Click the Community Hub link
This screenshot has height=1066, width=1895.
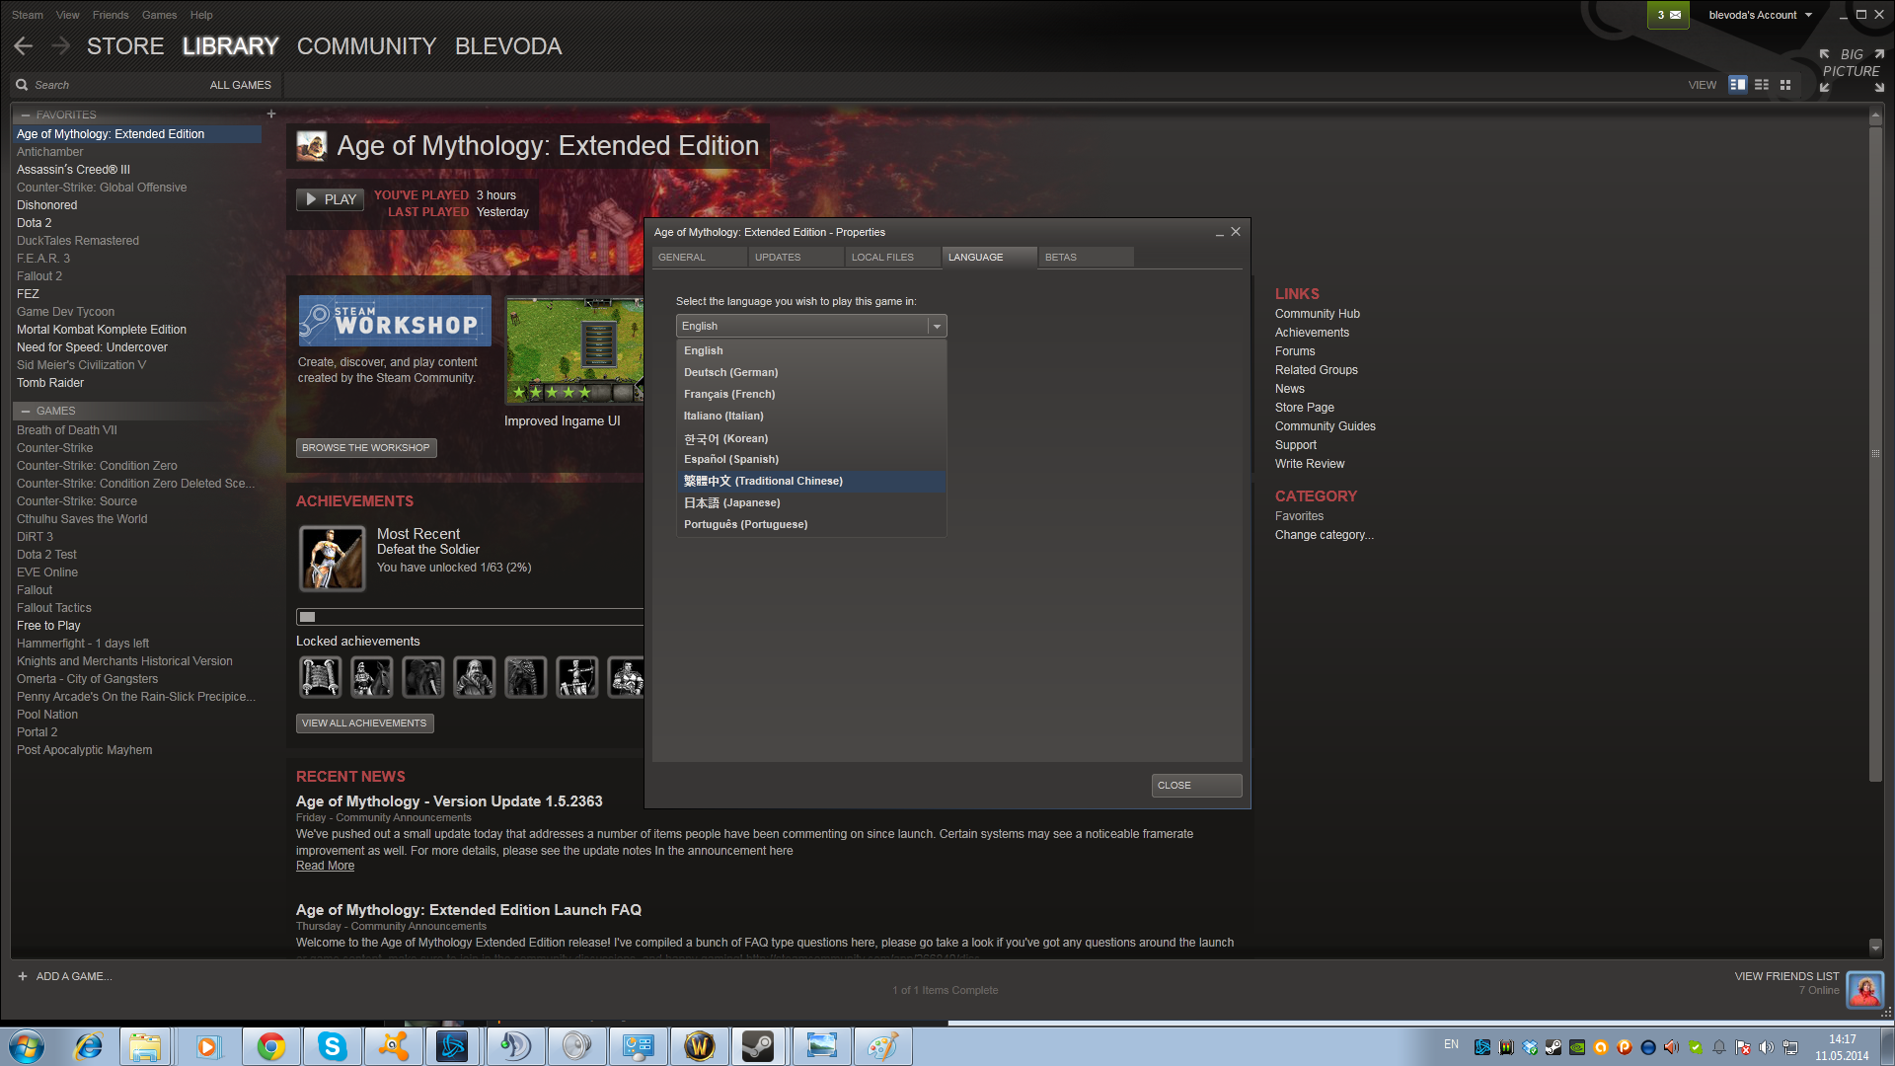pyautogui.click(x=1317, y=314)
